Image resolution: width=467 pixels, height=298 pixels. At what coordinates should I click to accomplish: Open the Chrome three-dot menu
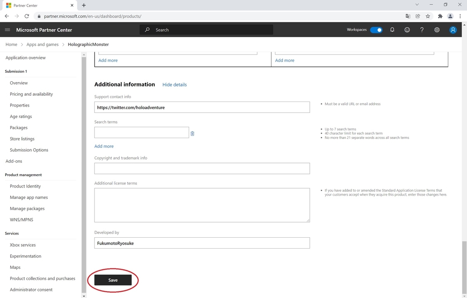pyautogui.click(x=460, y=16)
